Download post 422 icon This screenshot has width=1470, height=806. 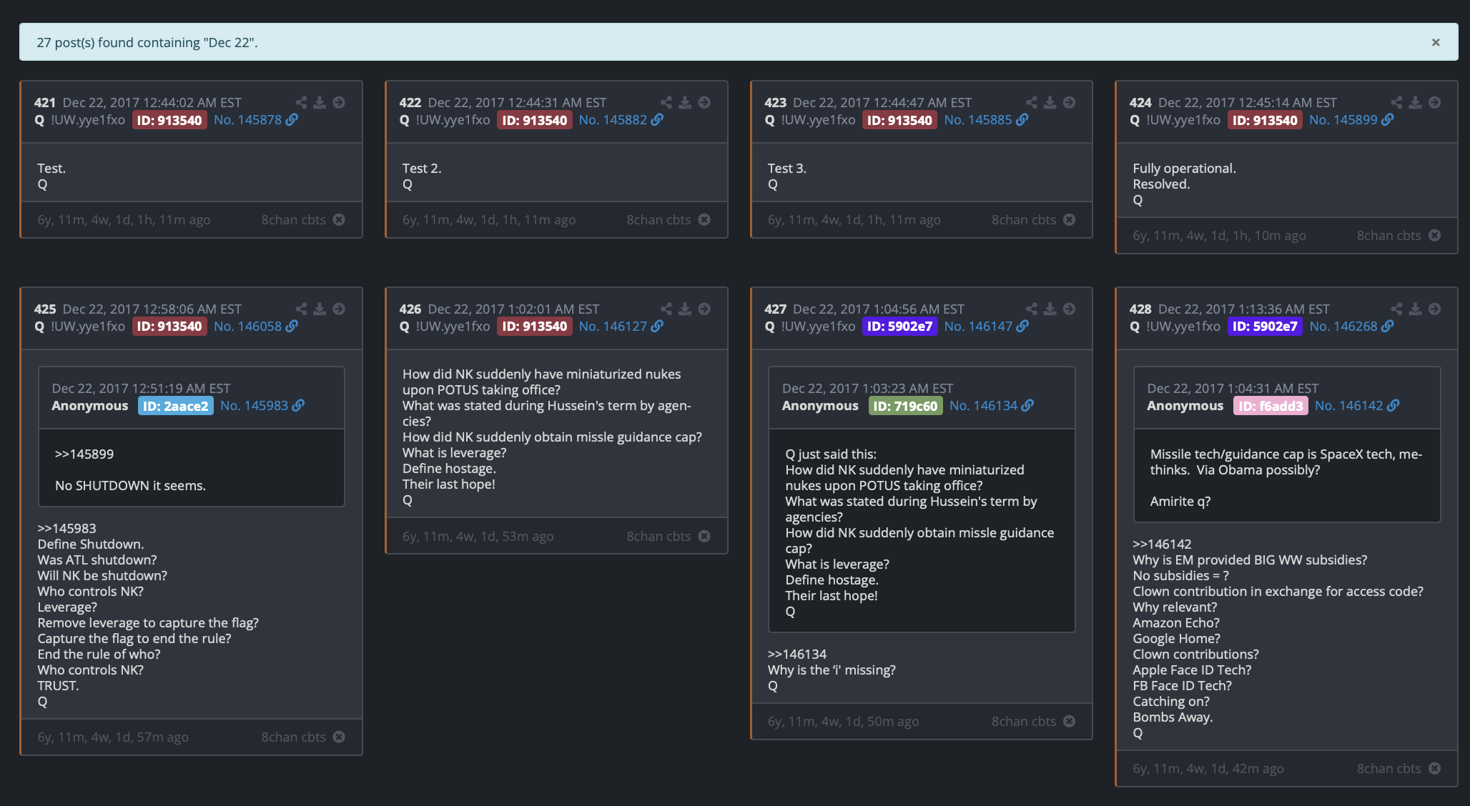pyautogui.click(x=685, y=103)
